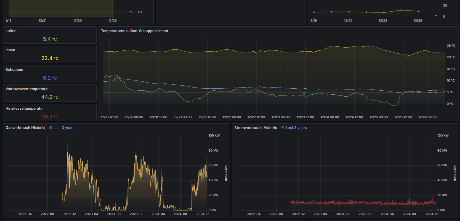Click '20 kW' label in Stromverbrauch chart
460x221 pixels.
(442, 195)
